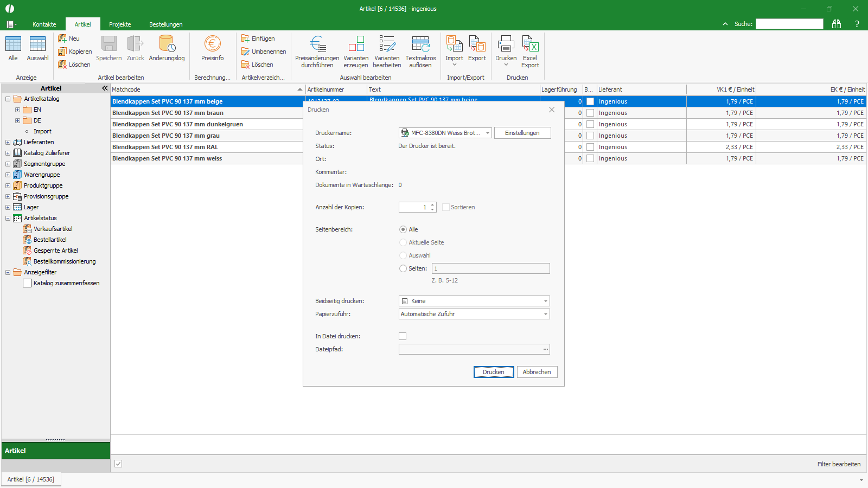Image resolution: width=868 pixels, height=488 pixels.
Task: Click the Einstellungen button
Action: [x=522, y=133]
